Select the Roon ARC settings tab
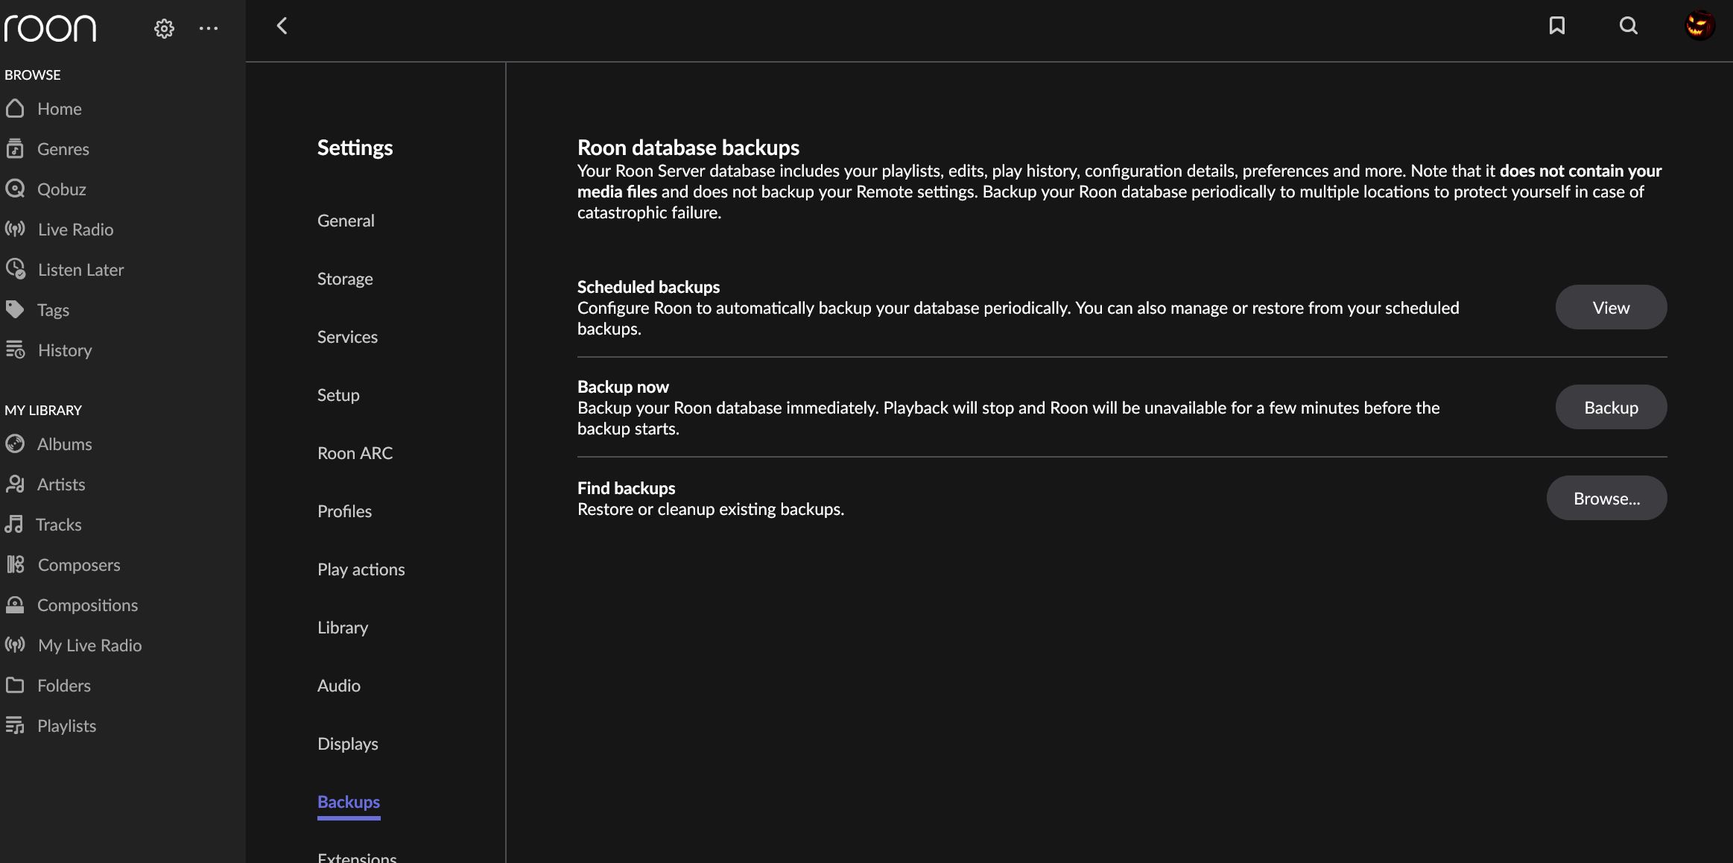Viewport: 1733px width, 863px height. (355, 453)
